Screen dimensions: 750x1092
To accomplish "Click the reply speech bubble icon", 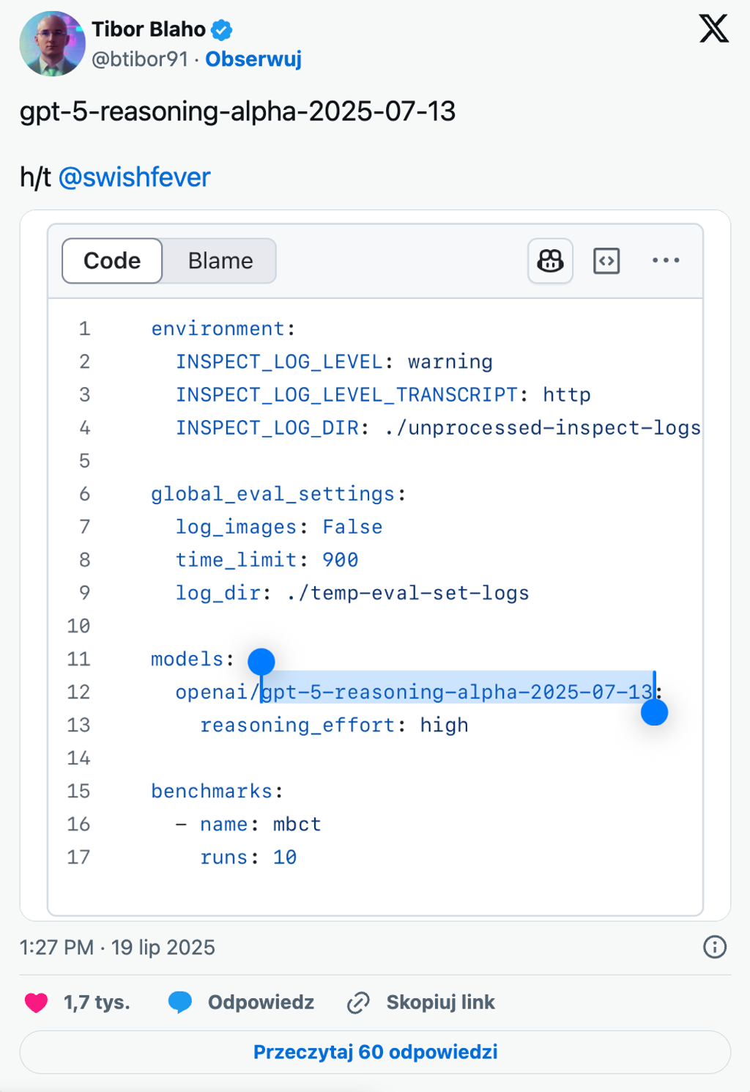I will pyautogui.click(x=180, y=1002).
